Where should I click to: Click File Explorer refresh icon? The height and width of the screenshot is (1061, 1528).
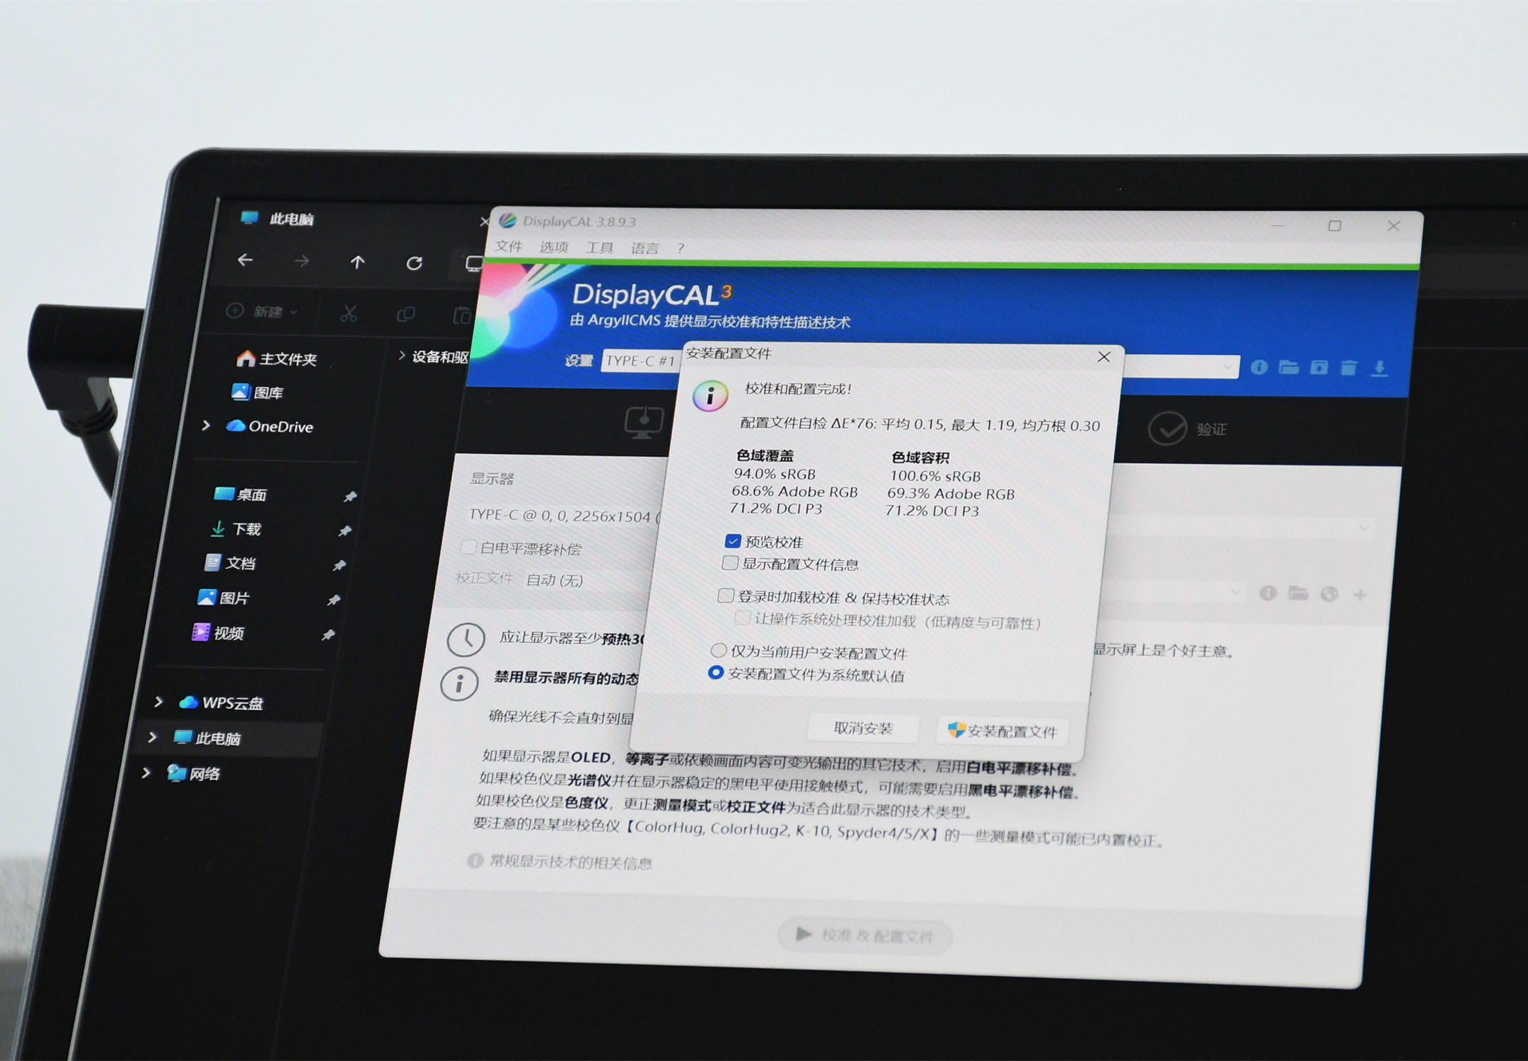point(415,264)
